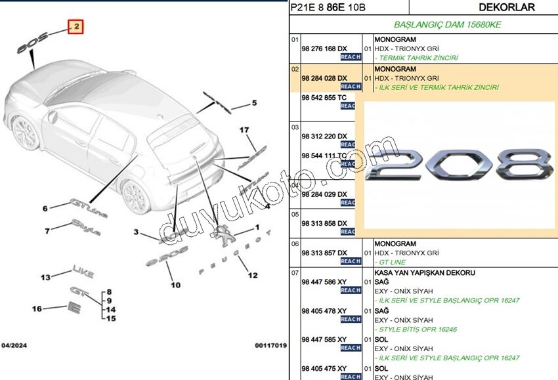This screenshot has height=380, width=558.
Task: Click the e208 emblem drawing
Action: tap(167, 256)
